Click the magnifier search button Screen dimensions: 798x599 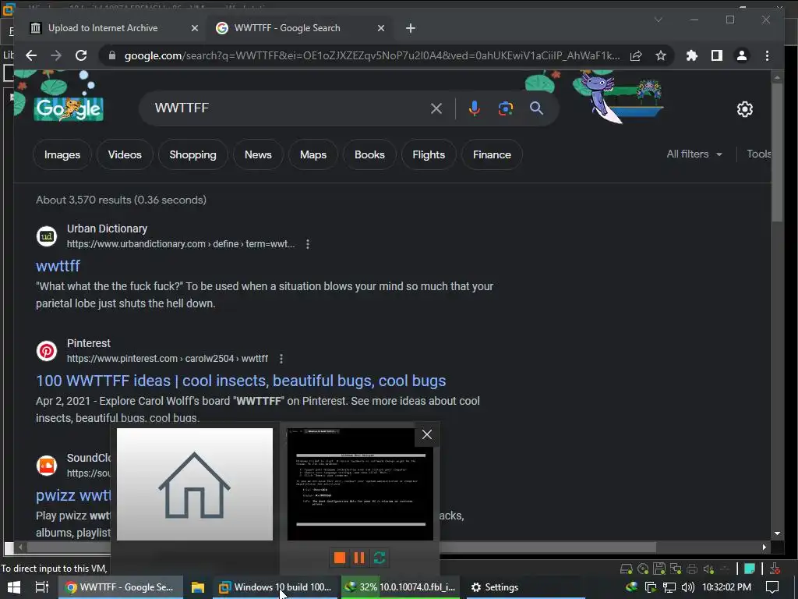point(536,108)
